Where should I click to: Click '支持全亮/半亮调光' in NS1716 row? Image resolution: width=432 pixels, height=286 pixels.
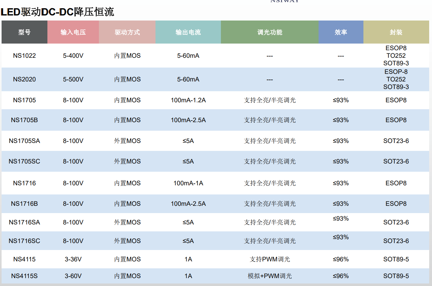(270, 183)
